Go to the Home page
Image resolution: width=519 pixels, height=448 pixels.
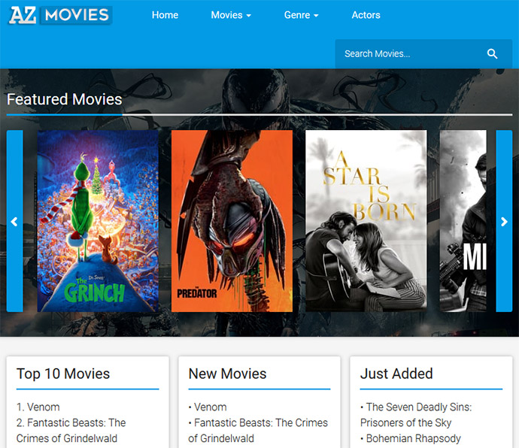point(165,15)
